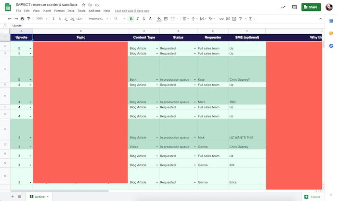Open the 'Last edit was 5 days ago' link

(132, 11)
